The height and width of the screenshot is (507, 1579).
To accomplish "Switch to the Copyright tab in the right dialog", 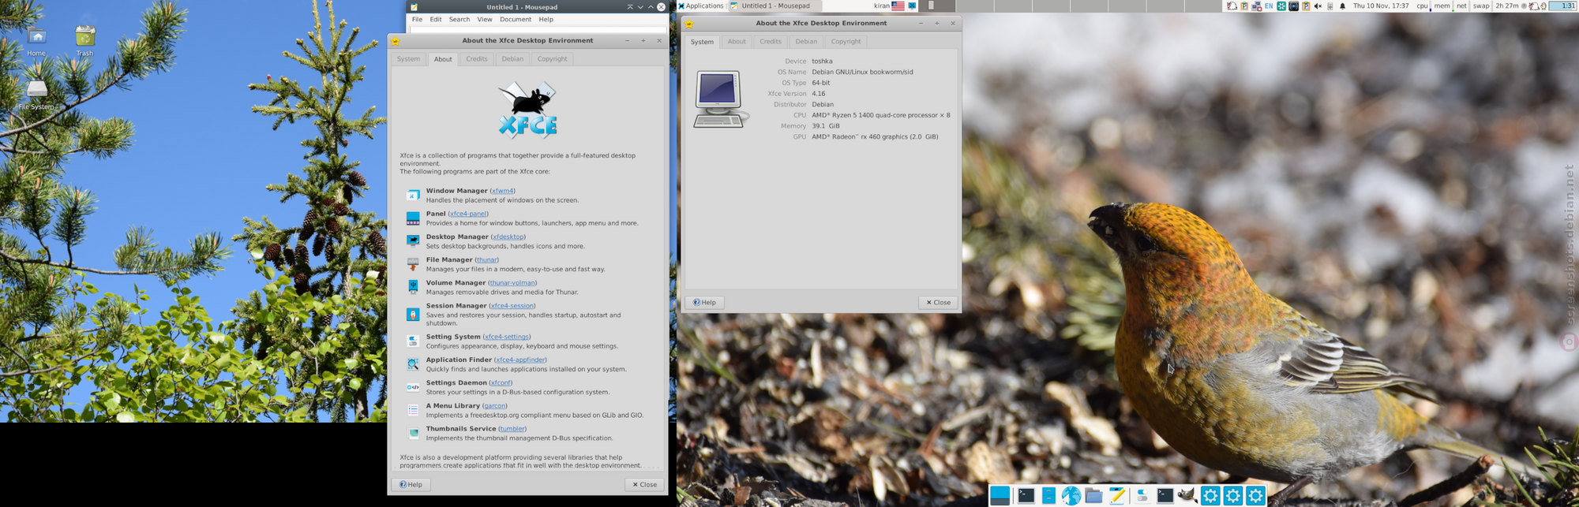I will 846,42.
